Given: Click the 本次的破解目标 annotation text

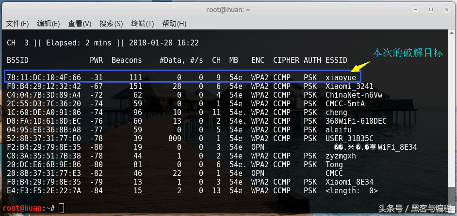Looking at the screenshot, I should coord(408,52).
